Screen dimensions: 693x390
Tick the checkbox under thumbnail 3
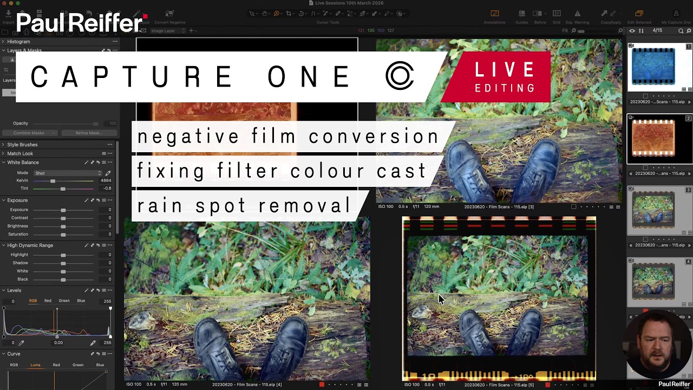[x=645, y=239]
